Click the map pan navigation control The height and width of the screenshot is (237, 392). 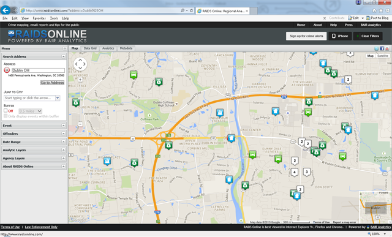tap(80, 64)
